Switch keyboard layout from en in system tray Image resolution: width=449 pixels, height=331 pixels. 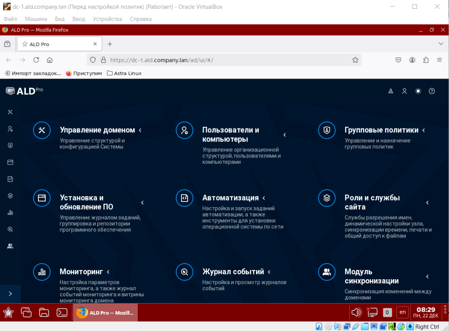pos(402,312)
